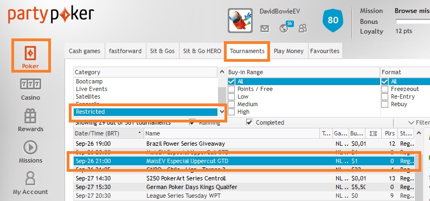Open the Casino slot machine icon
The height and width of the screenshot is (201, 430).
pyautogui.click(x=31, y=85)
